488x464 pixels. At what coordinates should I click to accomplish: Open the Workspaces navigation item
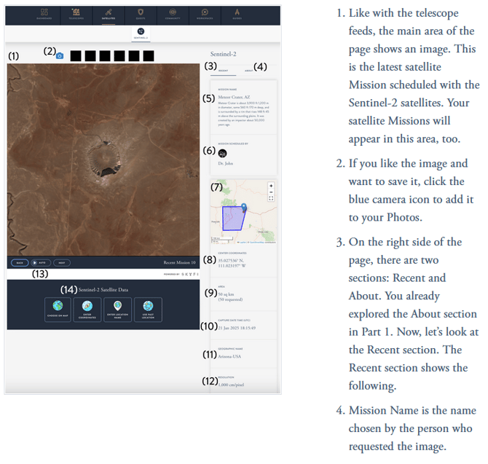click(x=205, y=15)
